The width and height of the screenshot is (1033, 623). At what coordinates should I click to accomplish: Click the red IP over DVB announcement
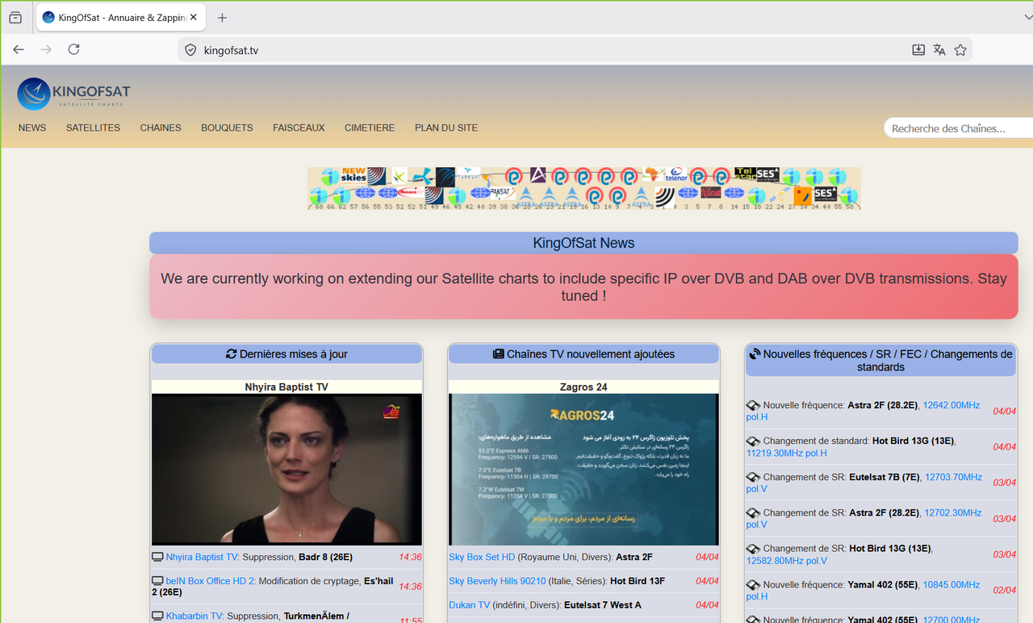(x=583, y=287)
